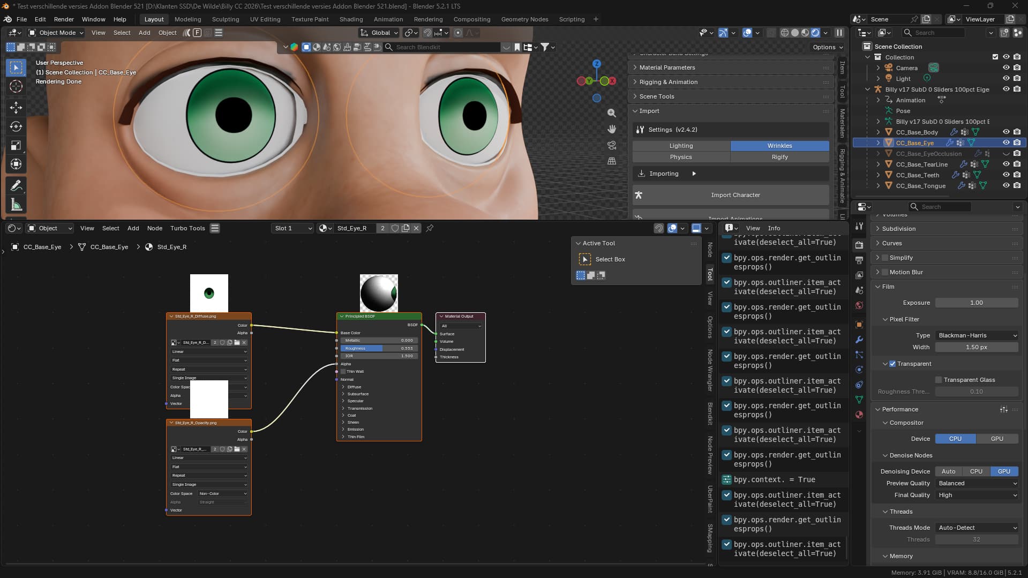The height and width of the screenshot is (578, 1028).
Task: Open the Pixel Filter Type dropdown
Action: tap(977, 335)
